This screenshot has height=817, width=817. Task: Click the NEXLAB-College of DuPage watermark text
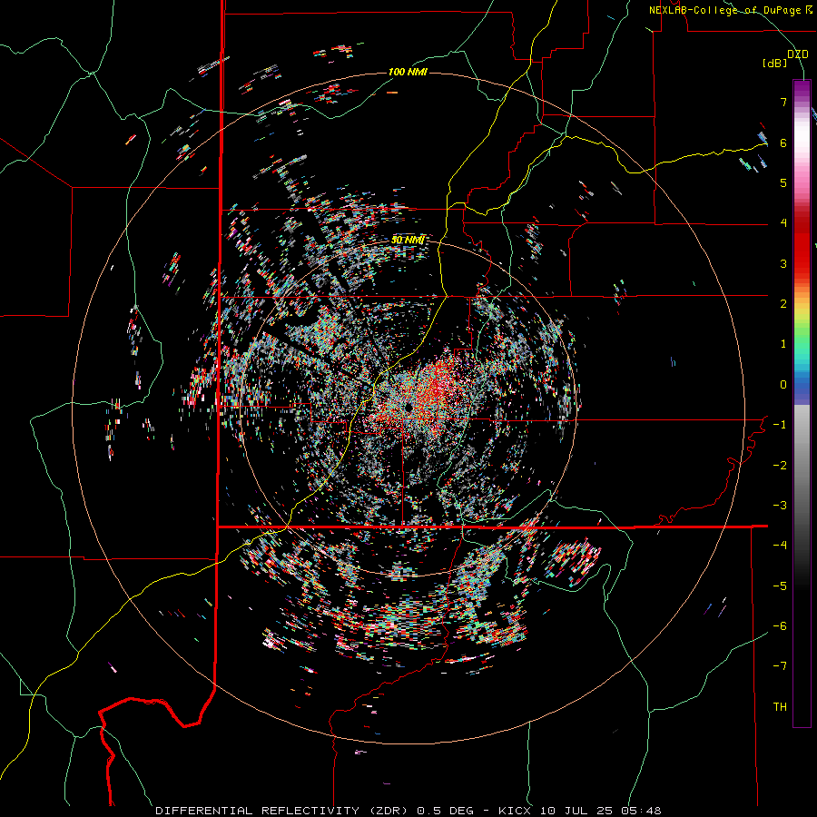pos(724,10)
